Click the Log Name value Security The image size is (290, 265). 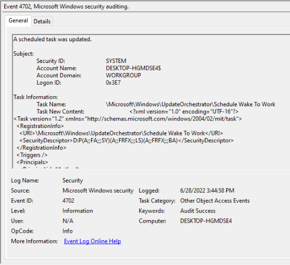[72, 180]
